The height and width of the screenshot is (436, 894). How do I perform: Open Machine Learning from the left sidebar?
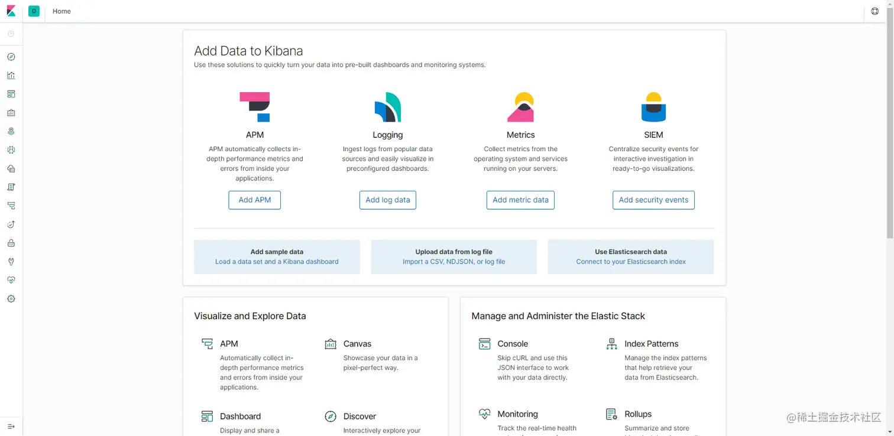[11, 150]
